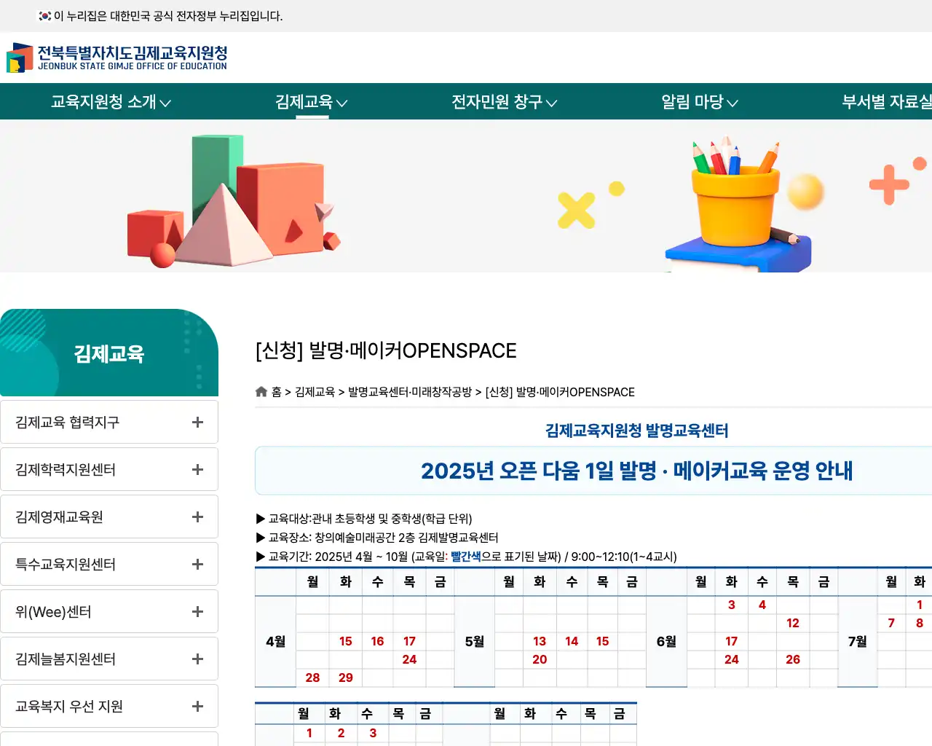Viewport: 932px width, 746px height.
Task: Click the 빨간색 highlighted word
Action: [466, 557]
